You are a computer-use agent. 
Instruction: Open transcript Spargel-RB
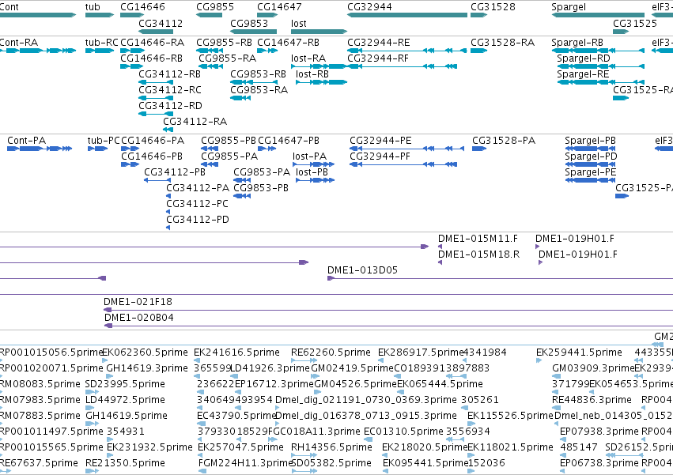coord(598,51)
